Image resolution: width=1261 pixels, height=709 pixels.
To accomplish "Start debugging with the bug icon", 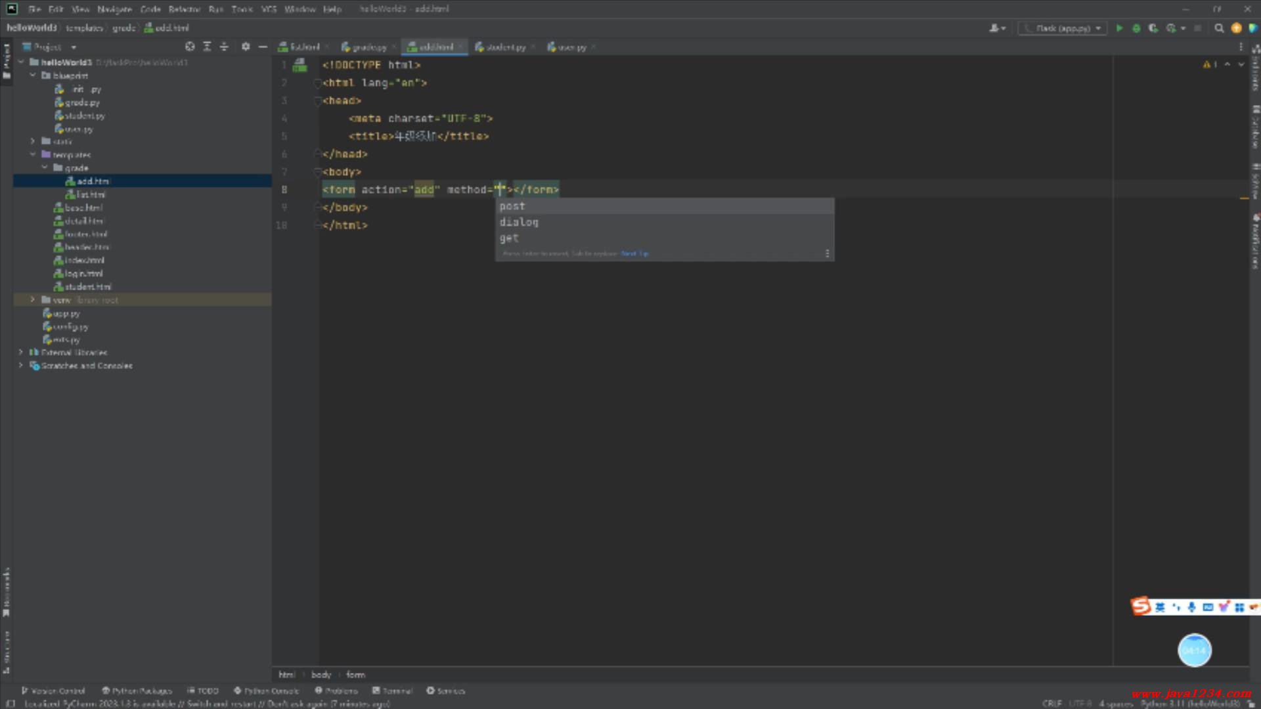I will pos(1136,28).
